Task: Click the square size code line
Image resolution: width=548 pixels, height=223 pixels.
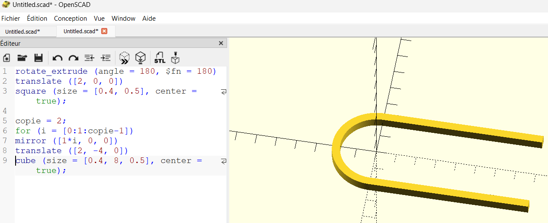Action: pos(106,96)
